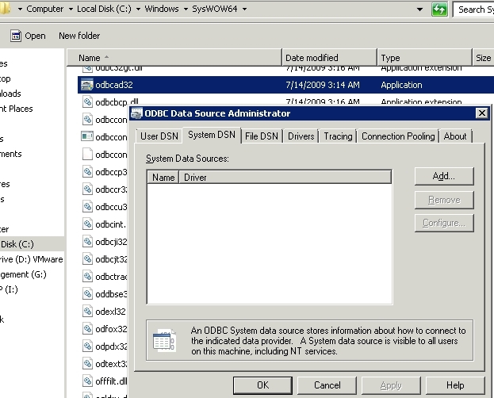Click the Search box in Explorer
Image resolution: width=494 pixels, height=398 pixels.
point(473,10)
